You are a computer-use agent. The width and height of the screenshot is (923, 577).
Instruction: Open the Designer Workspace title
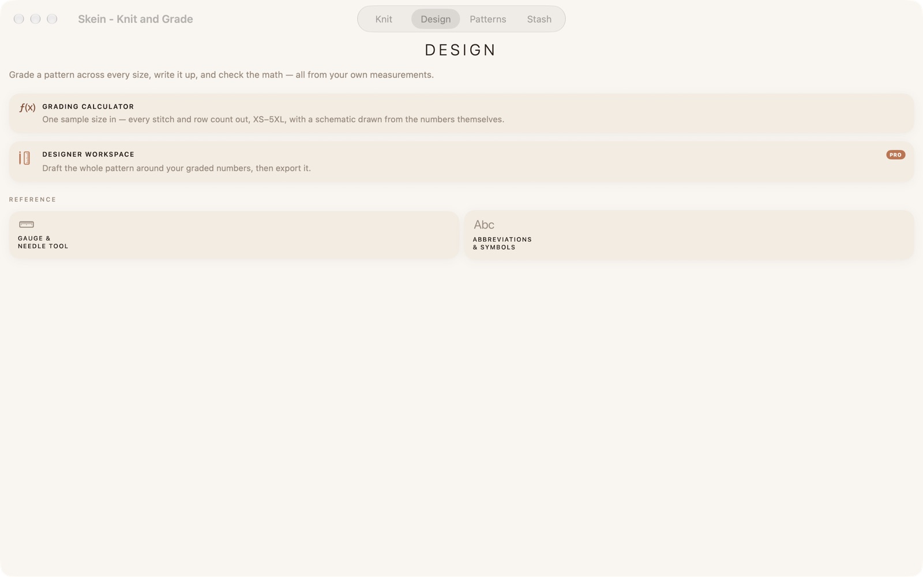coord(88,155)
